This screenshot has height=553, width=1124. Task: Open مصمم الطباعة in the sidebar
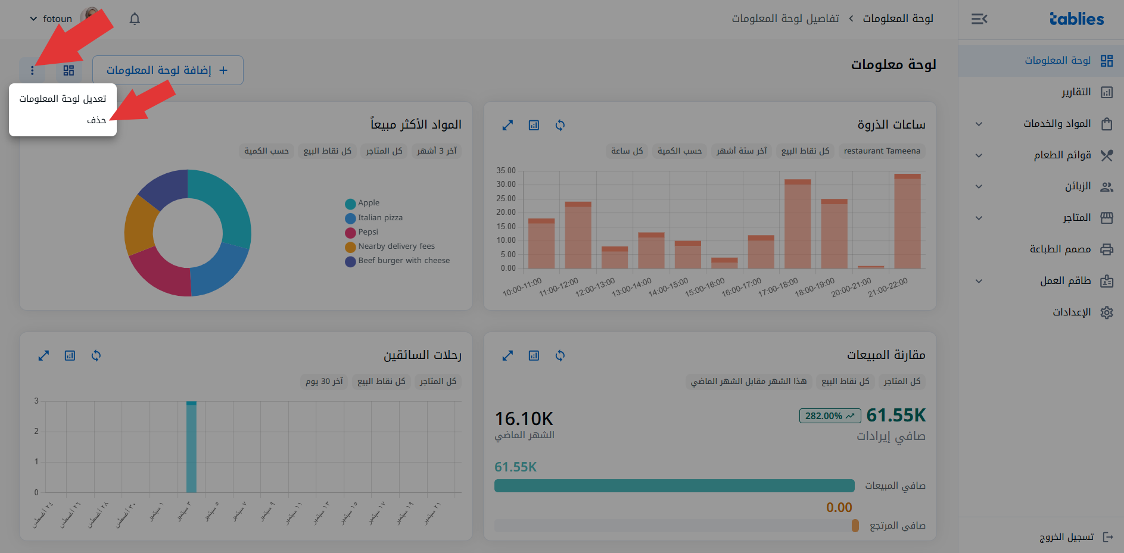click(x=1041, y=249)
